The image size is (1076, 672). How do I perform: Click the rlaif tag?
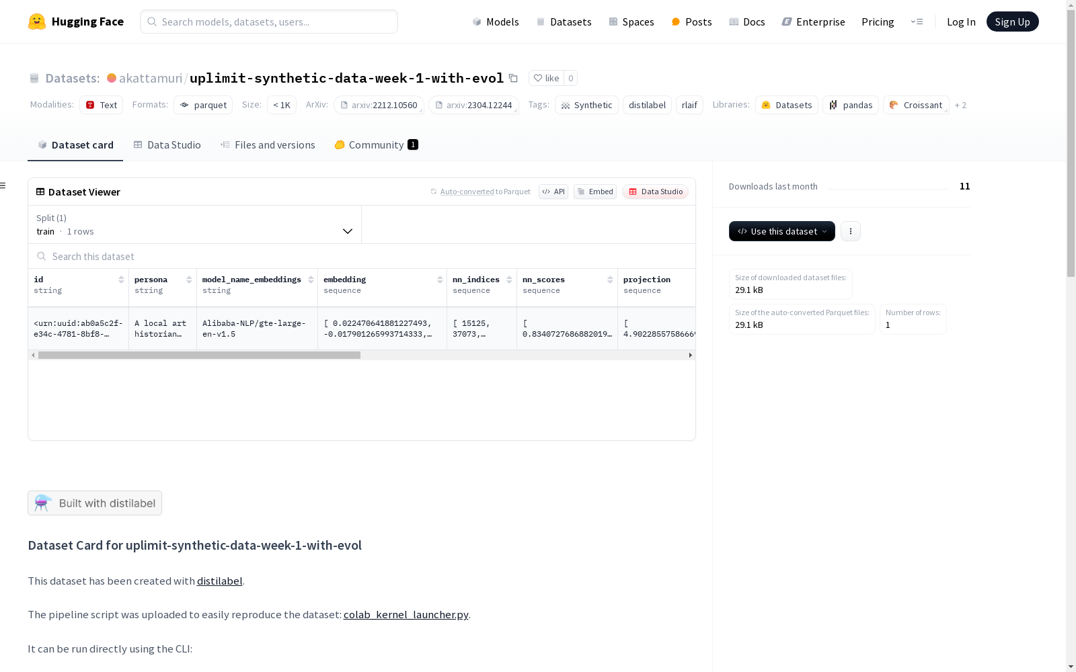click(x=689, y=105)
